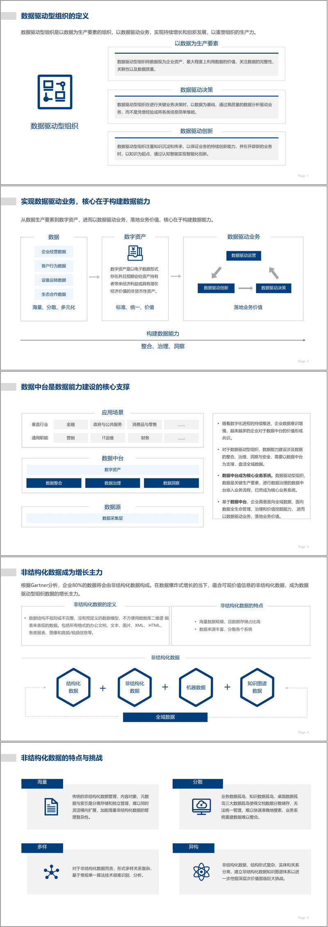Image resolution: width=328 pixels, height=927 pixels.
Task: Click the 非结构化数据 hexagon
Action: [134, 687]
